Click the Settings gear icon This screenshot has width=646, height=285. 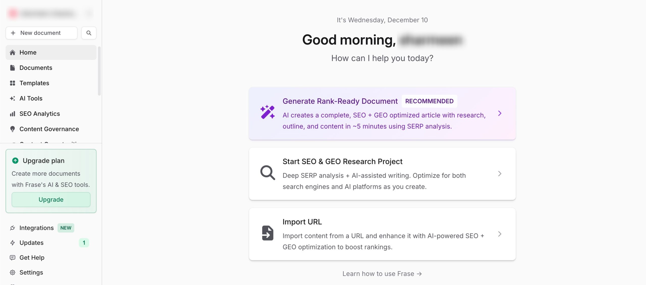pyautogui.click(x=13, y=272)
